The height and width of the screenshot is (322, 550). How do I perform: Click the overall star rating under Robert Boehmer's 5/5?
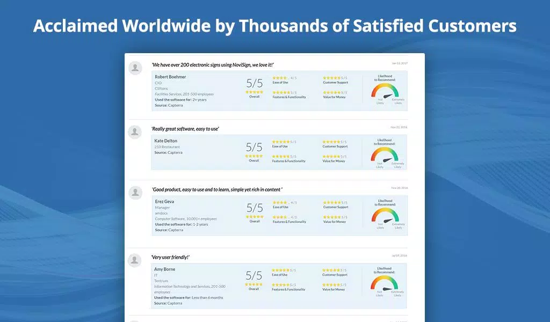click(x=254, y=92)
